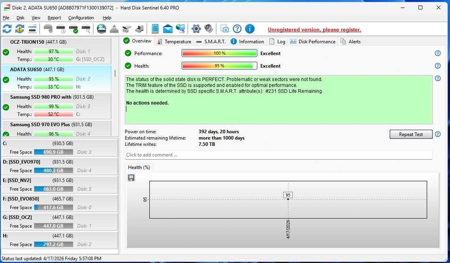Click the Performance 100 % bar
Viewport: 450px width, 263px height.
[219, 53]
